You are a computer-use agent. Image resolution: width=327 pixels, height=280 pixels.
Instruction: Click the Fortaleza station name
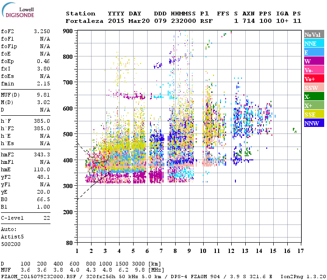click(x=85, y=21)
